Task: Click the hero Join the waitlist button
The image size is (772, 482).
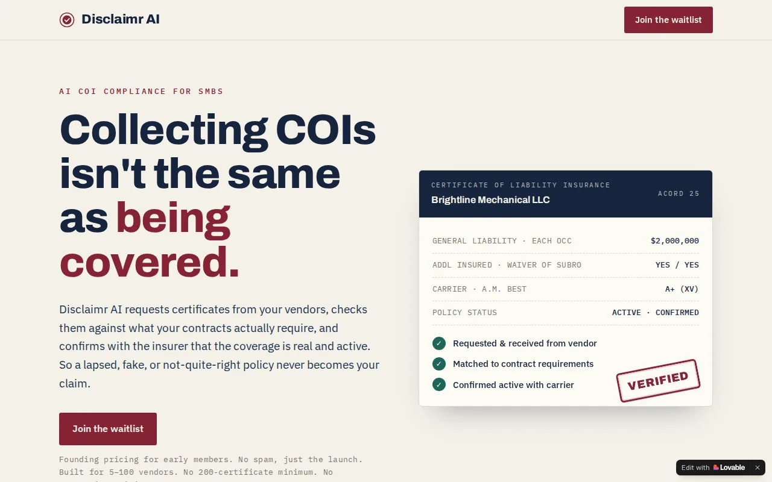Action: [108, 429]
